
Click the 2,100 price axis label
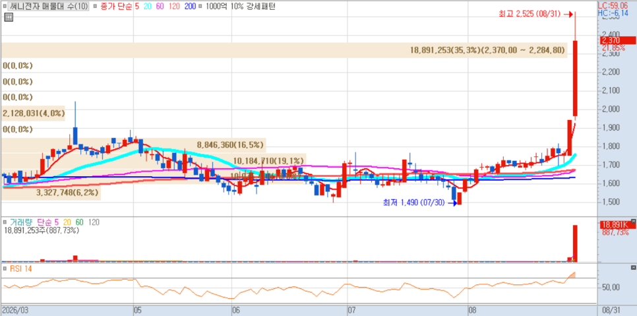click(x=611, y=90)
